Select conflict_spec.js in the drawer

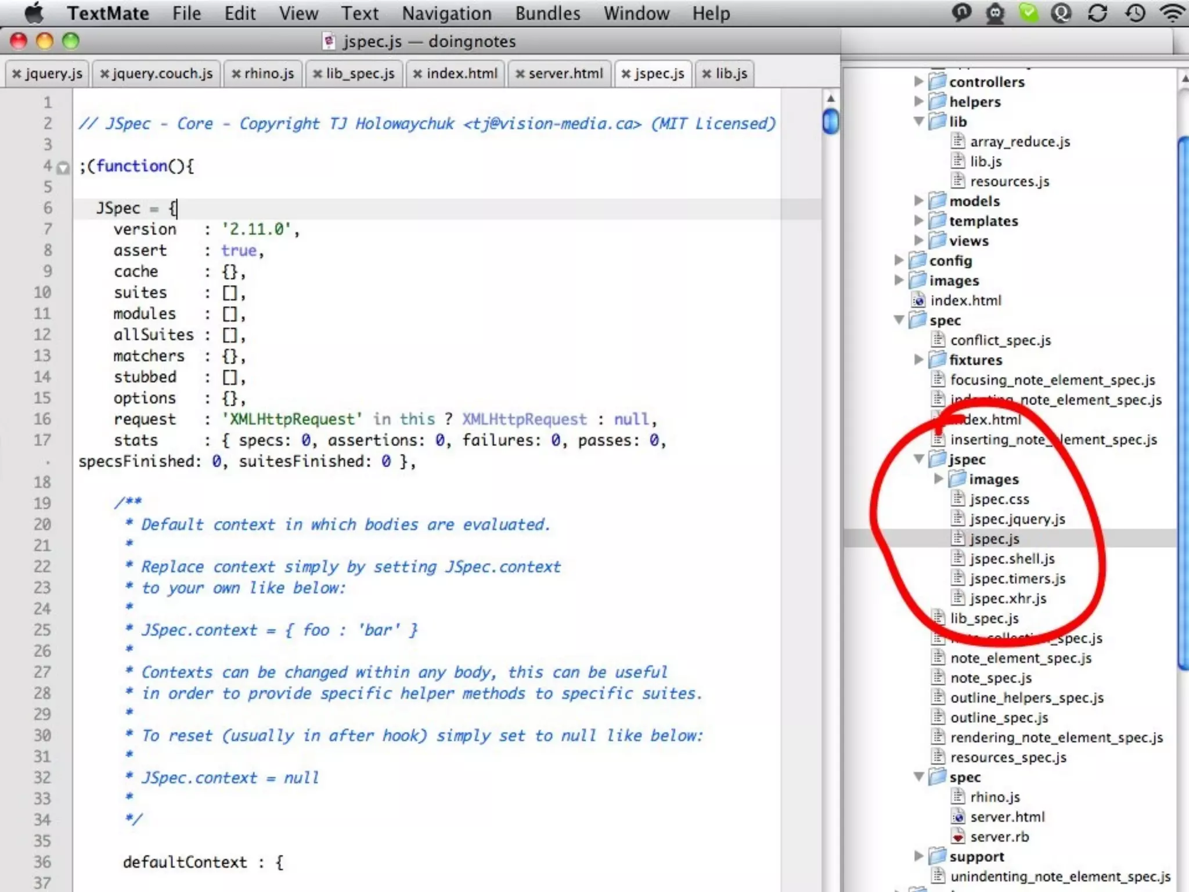tap(1000, 340)
